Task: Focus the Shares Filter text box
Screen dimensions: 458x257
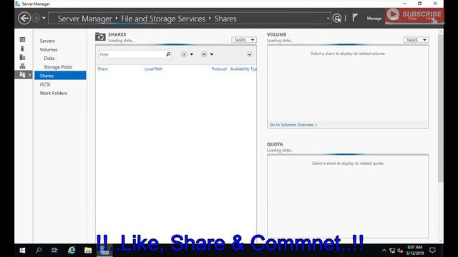Action: click(x=132, y=54)
